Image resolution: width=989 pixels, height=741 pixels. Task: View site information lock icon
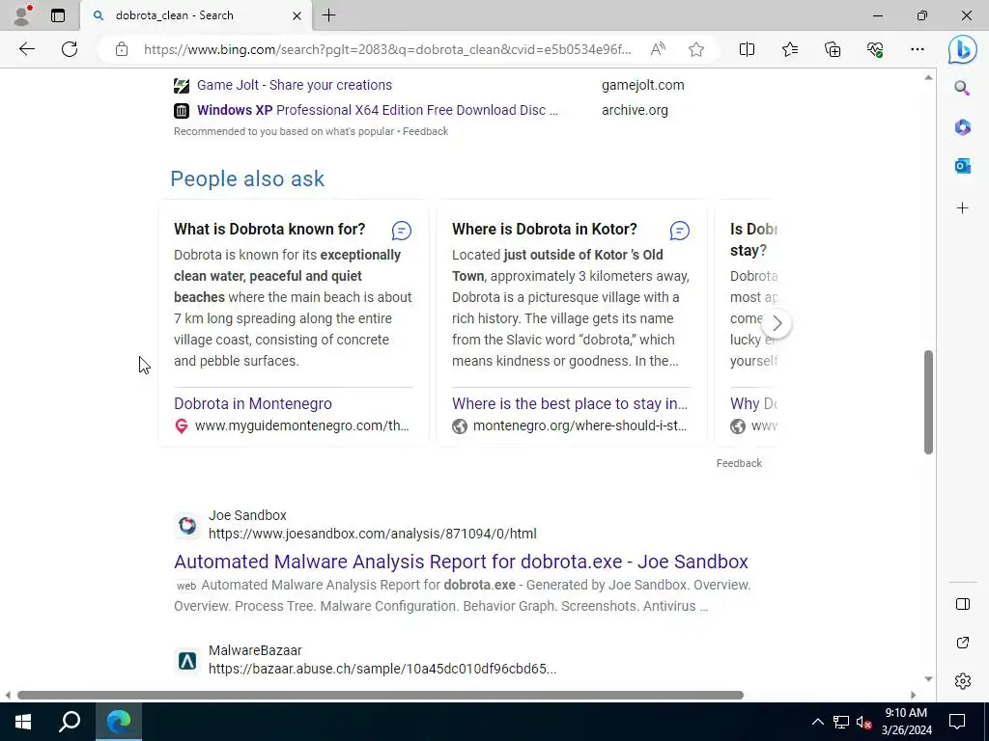tap(122, 49)
